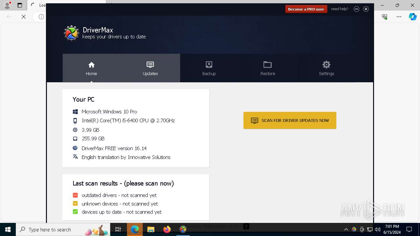Switch to the Updates tab

pos(150,68)
